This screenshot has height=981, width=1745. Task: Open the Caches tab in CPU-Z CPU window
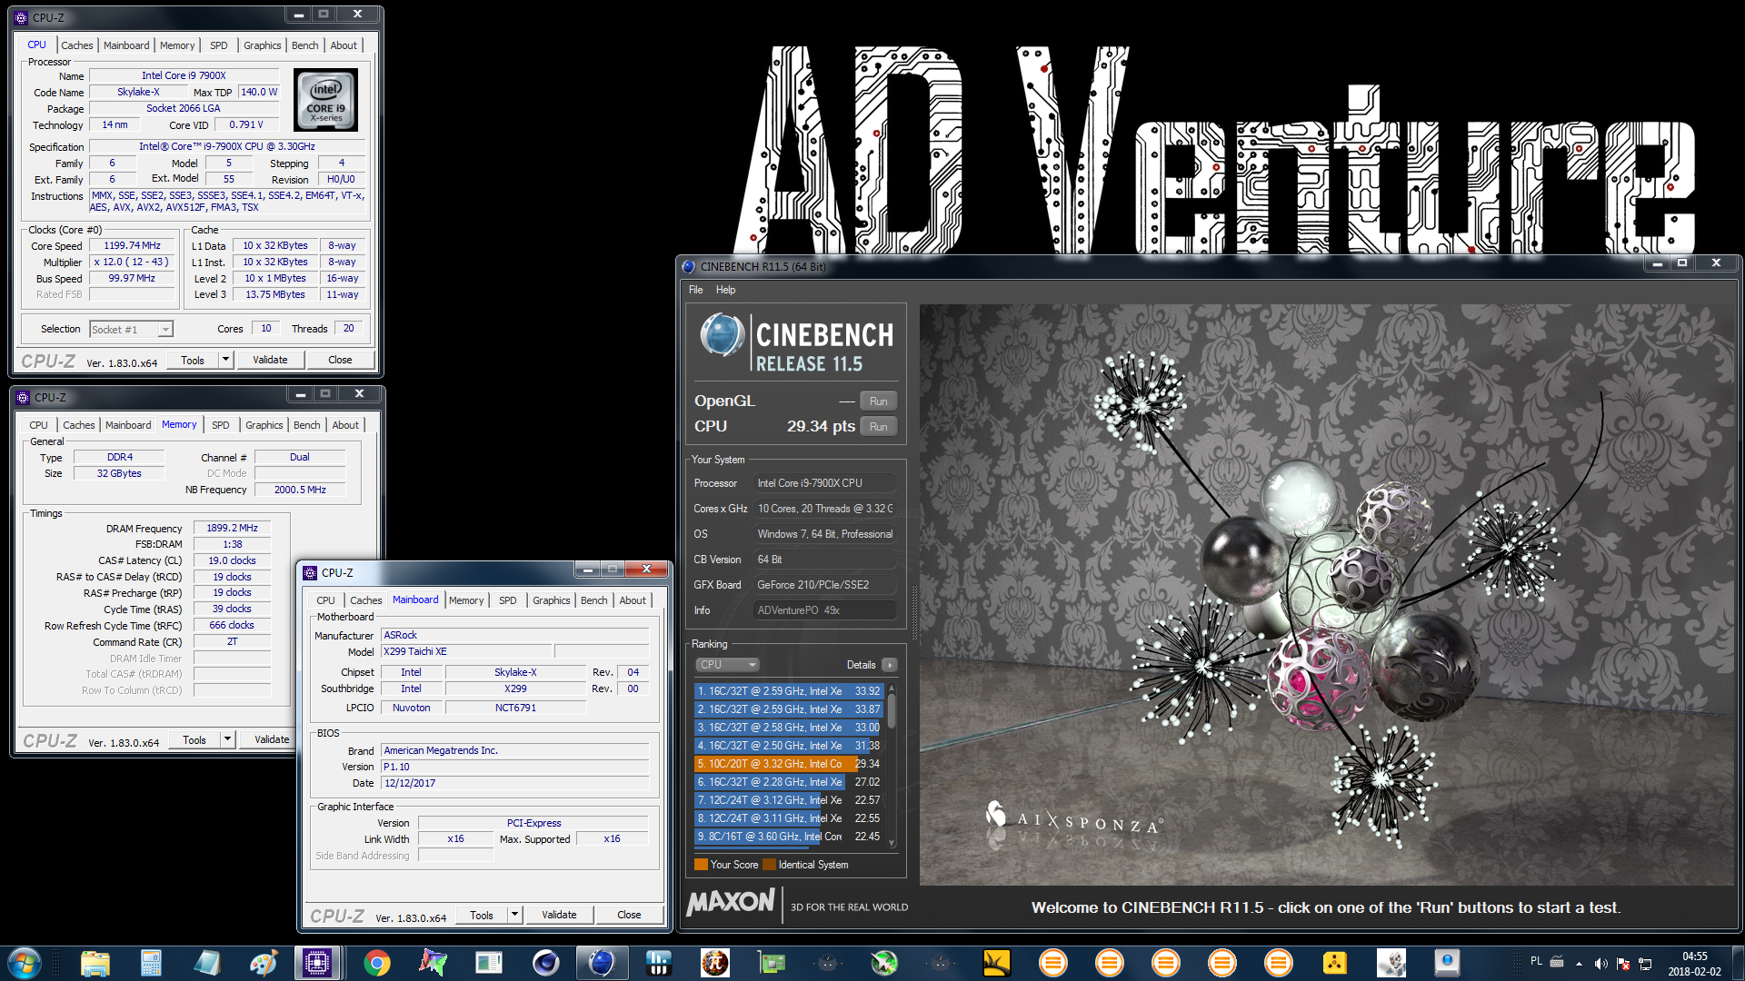click(x=76, y=45)
